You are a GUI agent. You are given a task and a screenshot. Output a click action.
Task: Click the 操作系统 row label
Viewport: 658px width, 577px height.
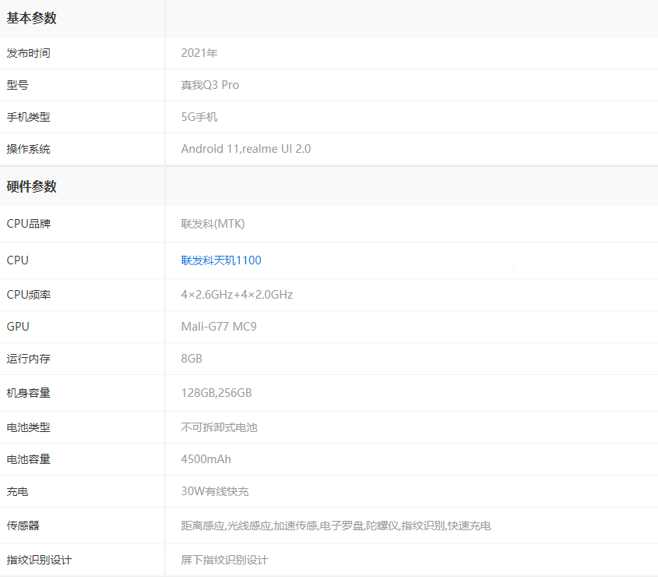[29, 149]
